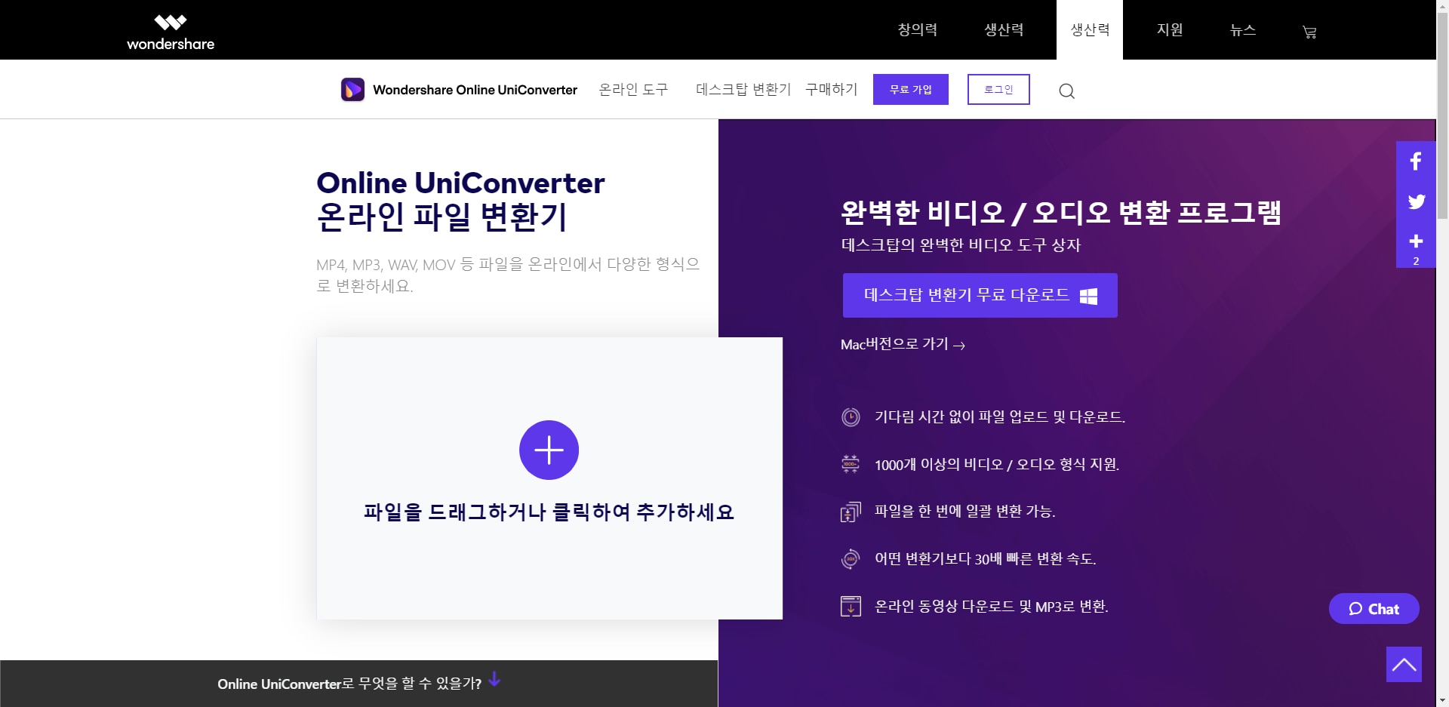Open more sharing options plus icon

click(x=1416, y=241)
